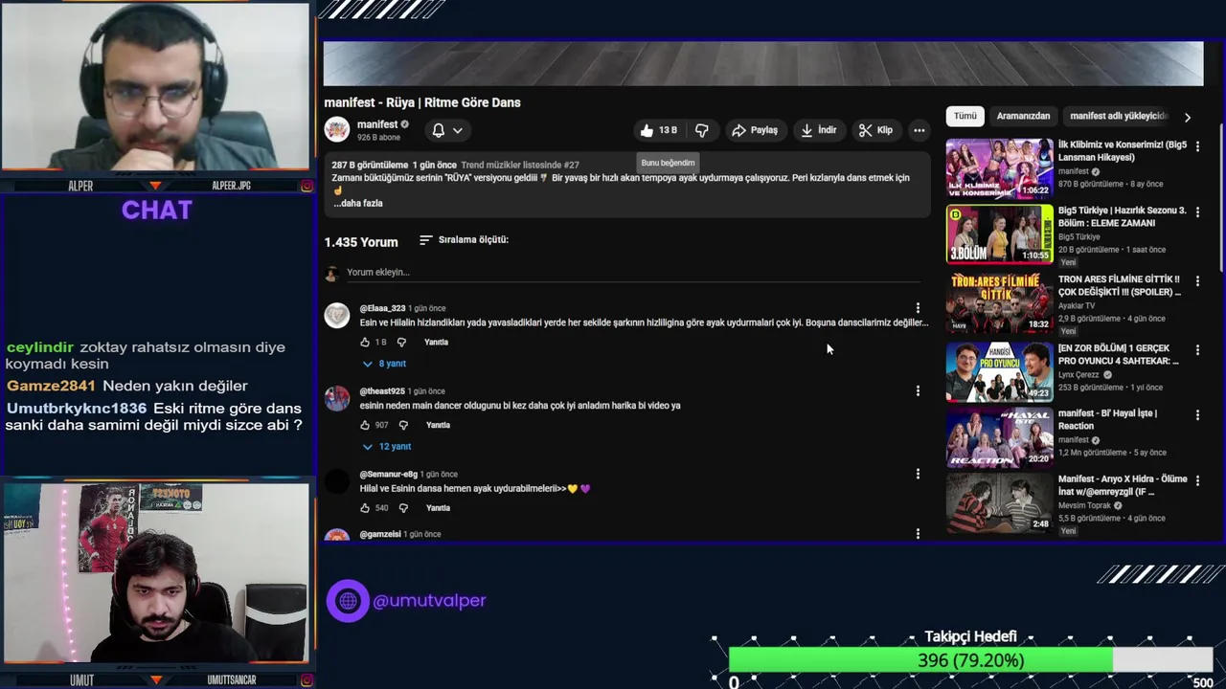
Task: Click the @Semanur-e8g username
Action: click(388, 475)
